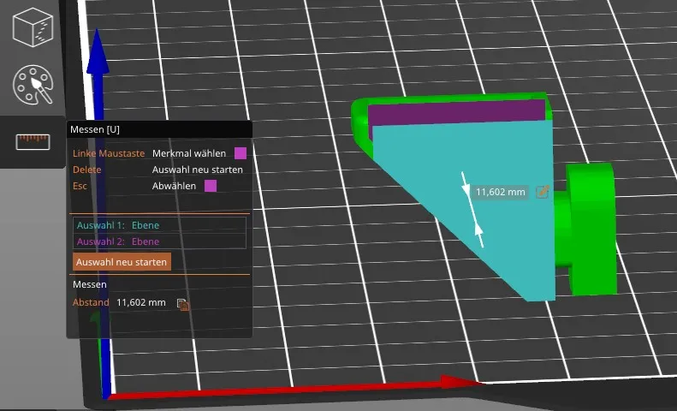Select the Auswahl 1: Ebene row
Image resolution: width=677 pixels, height=411 pixels.
[x=159, y=225]
